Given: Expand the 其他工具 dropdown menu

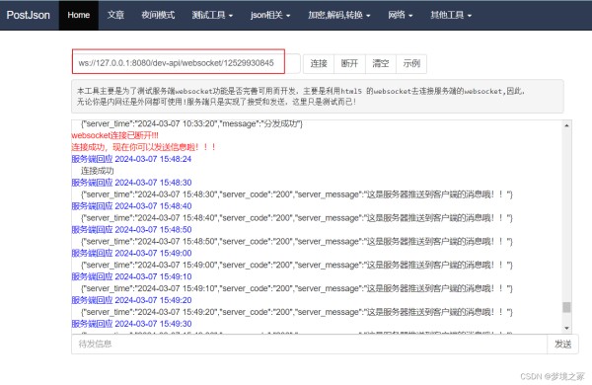Looking at the screenshot, I should point(451,15).
